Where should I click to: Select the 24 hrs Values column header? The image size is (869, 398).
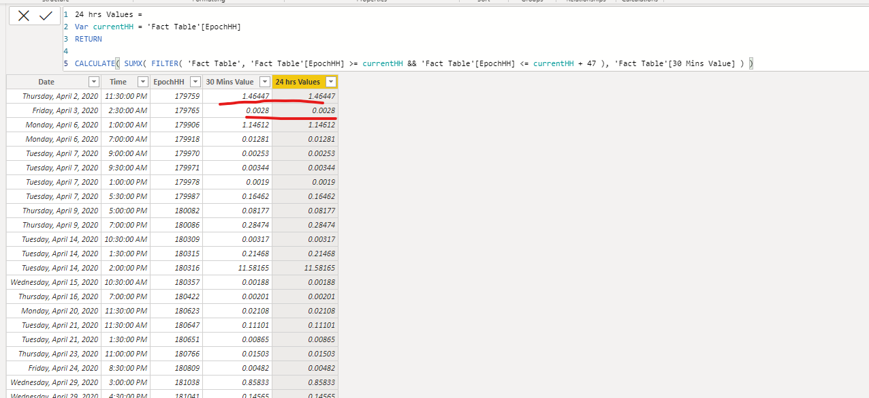pos(298,82)
